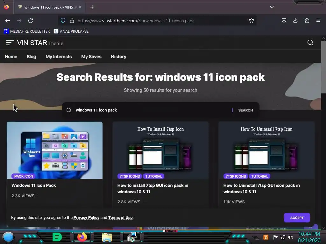Click 7TSP ICONS tag on install post
The height and width of the screenshot is (244, 326).
click(130, 176)
